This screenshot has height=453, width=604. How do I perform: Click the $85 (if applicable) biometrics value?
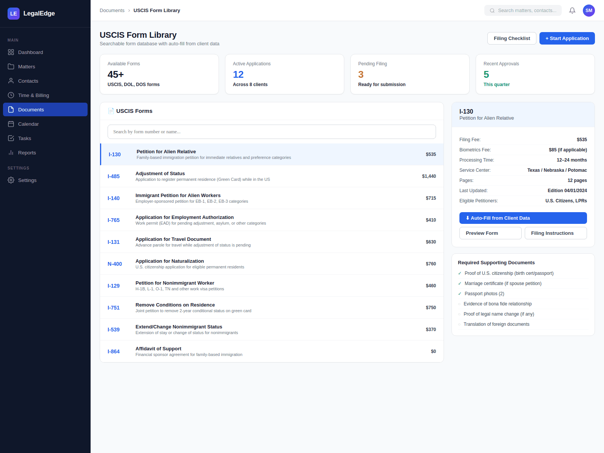click(x=568, y=150)
